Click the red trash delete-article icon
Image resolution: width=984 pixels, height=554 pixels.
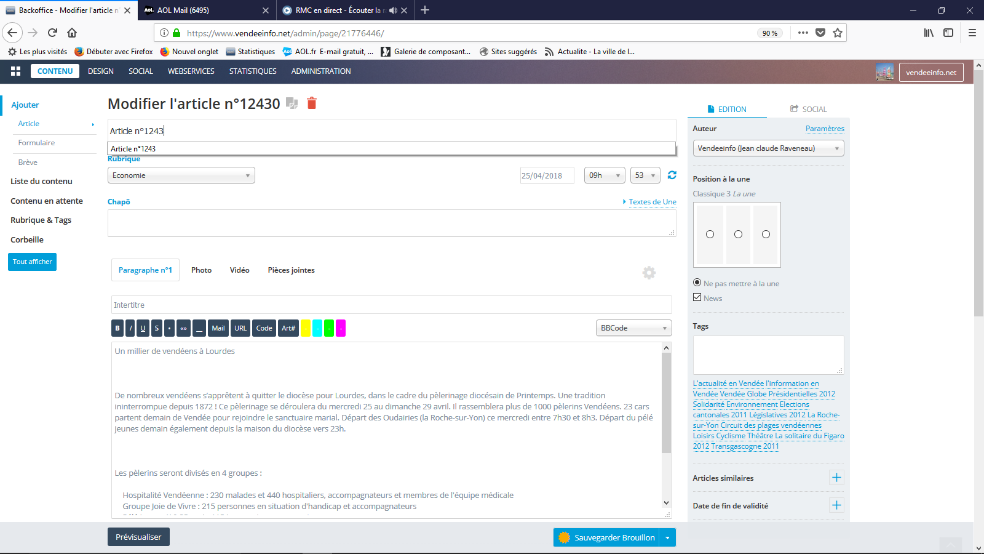(x=312, y=103)
